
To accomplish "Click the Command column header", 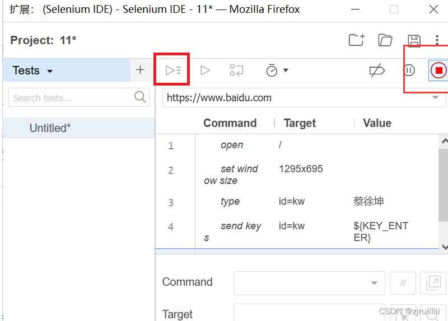I will (230, 123).
